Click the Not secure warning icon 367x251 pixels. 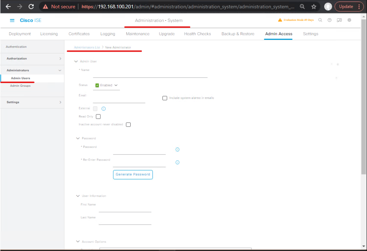click(x=45, y=7)
